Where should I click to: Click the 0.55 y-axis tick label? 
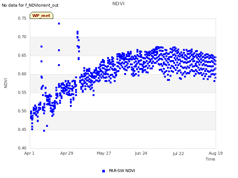22,92
